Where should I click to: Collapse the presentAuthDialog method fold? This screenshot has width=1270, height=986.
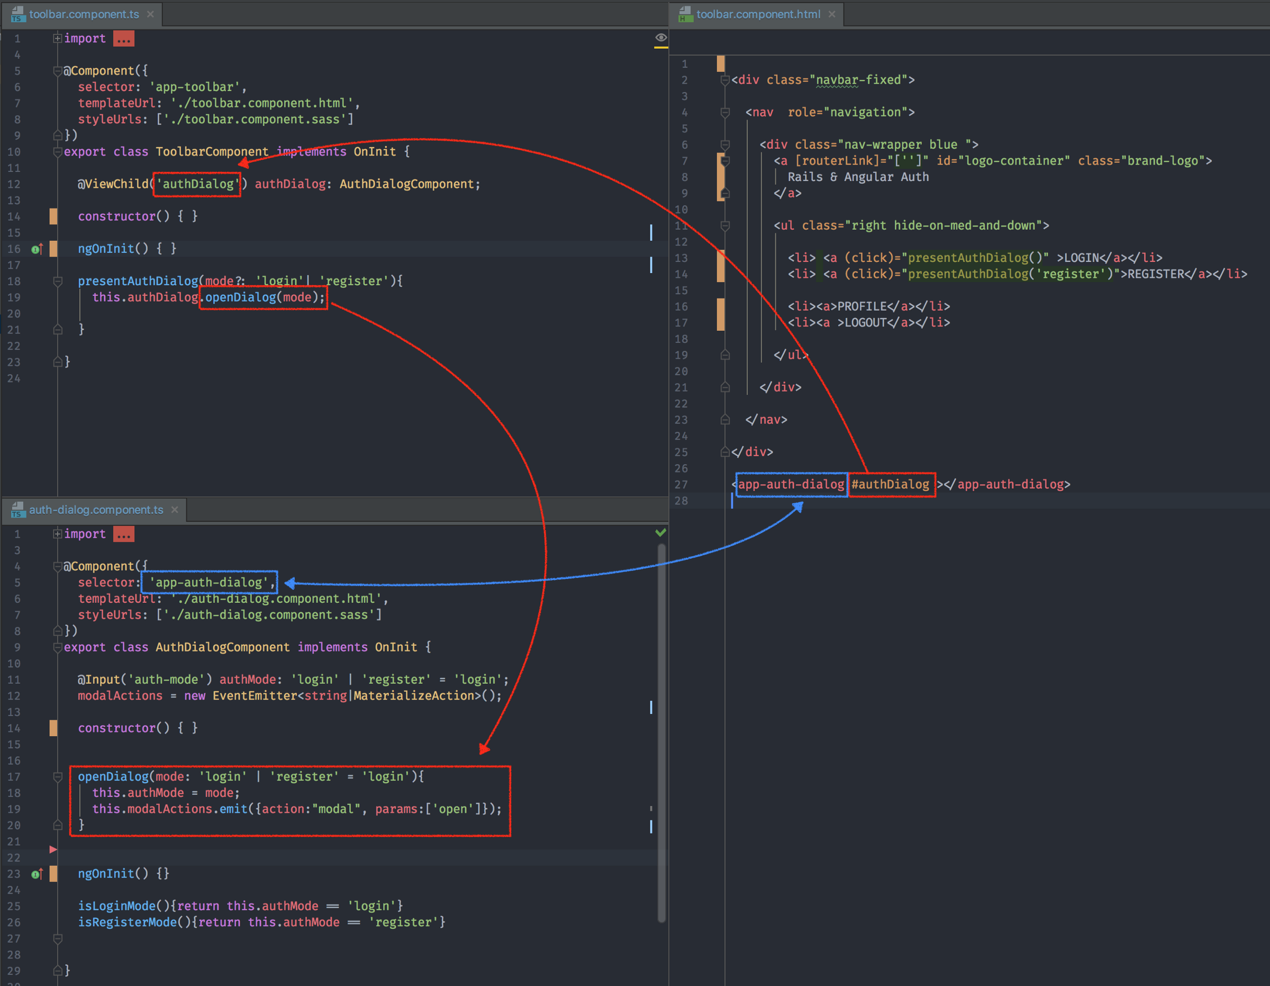tap(58, 282)
